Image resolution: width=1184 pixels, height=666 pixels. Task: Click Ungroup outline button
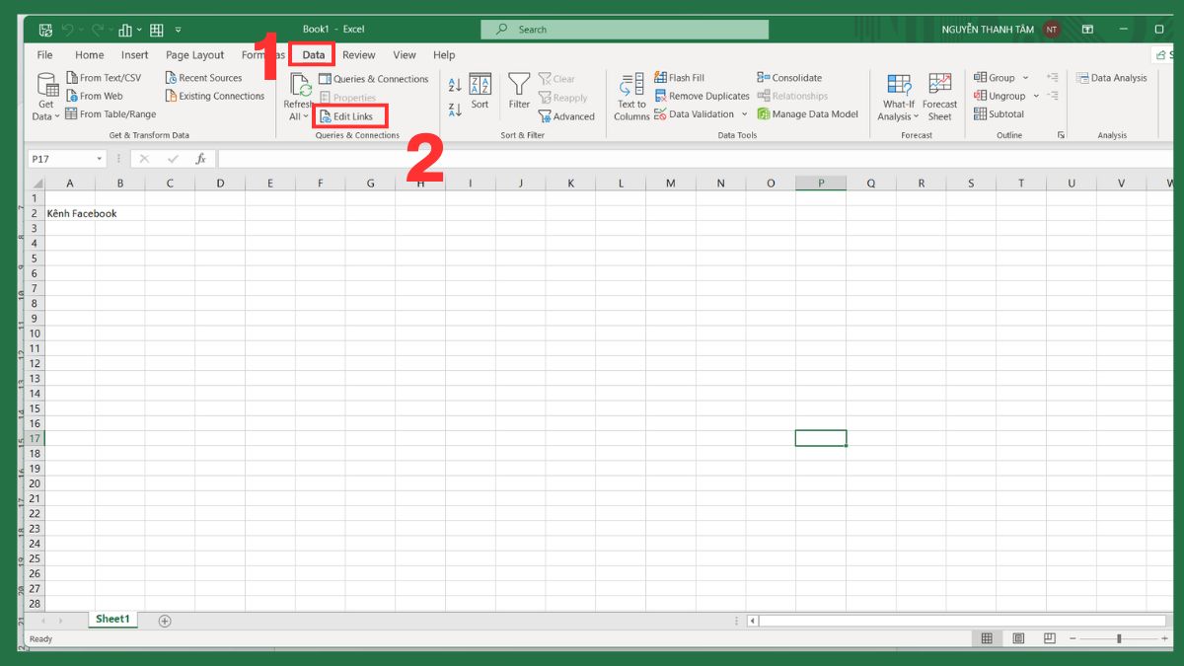click(x=999, y=96)
